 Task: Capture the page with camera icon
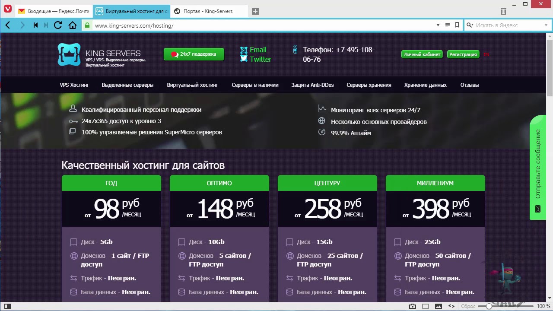pyautogui.click(x=413, y=306)
